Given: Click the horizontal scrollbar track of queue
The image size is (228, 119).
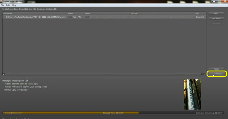Looking at the screenshot, I should (103, 74).
